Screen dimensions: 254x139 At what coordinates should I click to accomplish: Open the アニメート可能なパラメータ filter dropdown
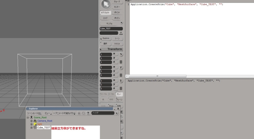[x=64, y=113]
